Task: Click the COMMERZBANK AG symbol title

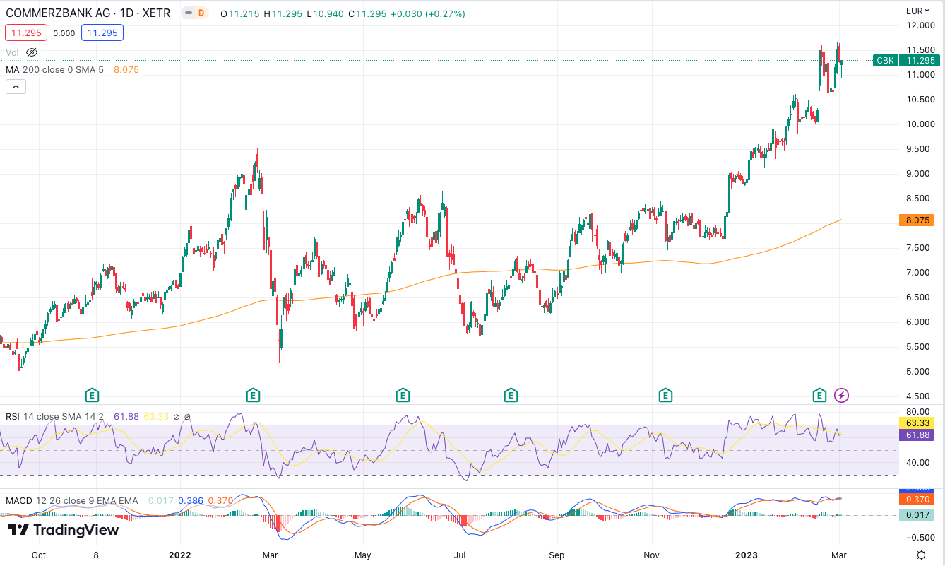Action: [x=88, y=13]
